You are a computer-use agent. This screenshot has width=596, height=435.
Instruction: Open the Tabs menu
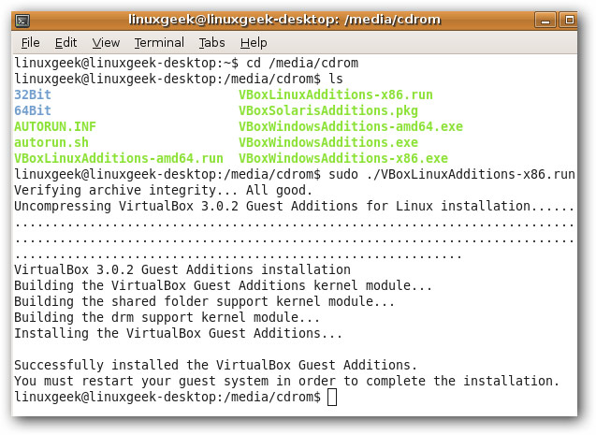pyautogui.click(x=211, y=42)
